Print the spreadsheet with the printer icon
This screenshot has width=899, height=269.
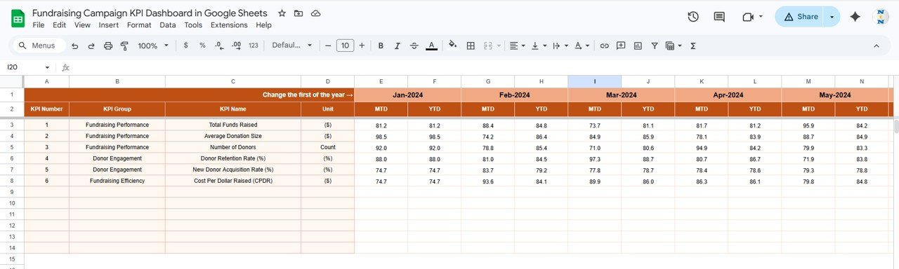point(108,46)
